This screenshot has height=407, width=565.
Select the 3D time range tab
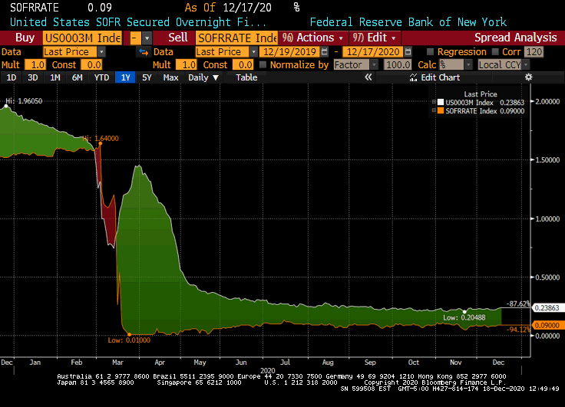33,77
